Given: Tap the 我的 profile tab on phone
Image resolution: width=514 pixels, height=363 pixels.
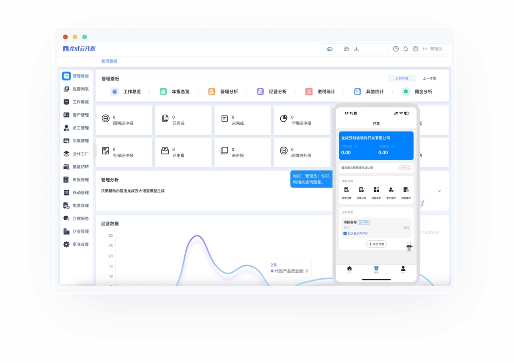Looking at the screenshot, I should [x=403, y=270].
